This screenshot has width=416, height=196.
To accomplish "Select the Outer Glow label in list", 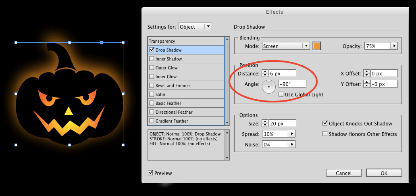I will coord(166,68).
